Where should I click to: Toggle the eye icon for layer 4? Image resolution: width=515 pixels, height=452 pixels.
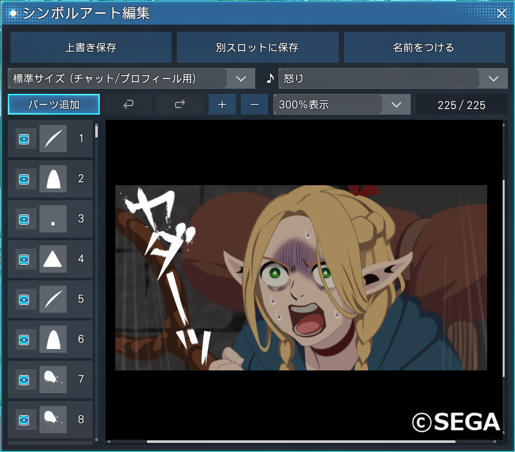point(24,260)
